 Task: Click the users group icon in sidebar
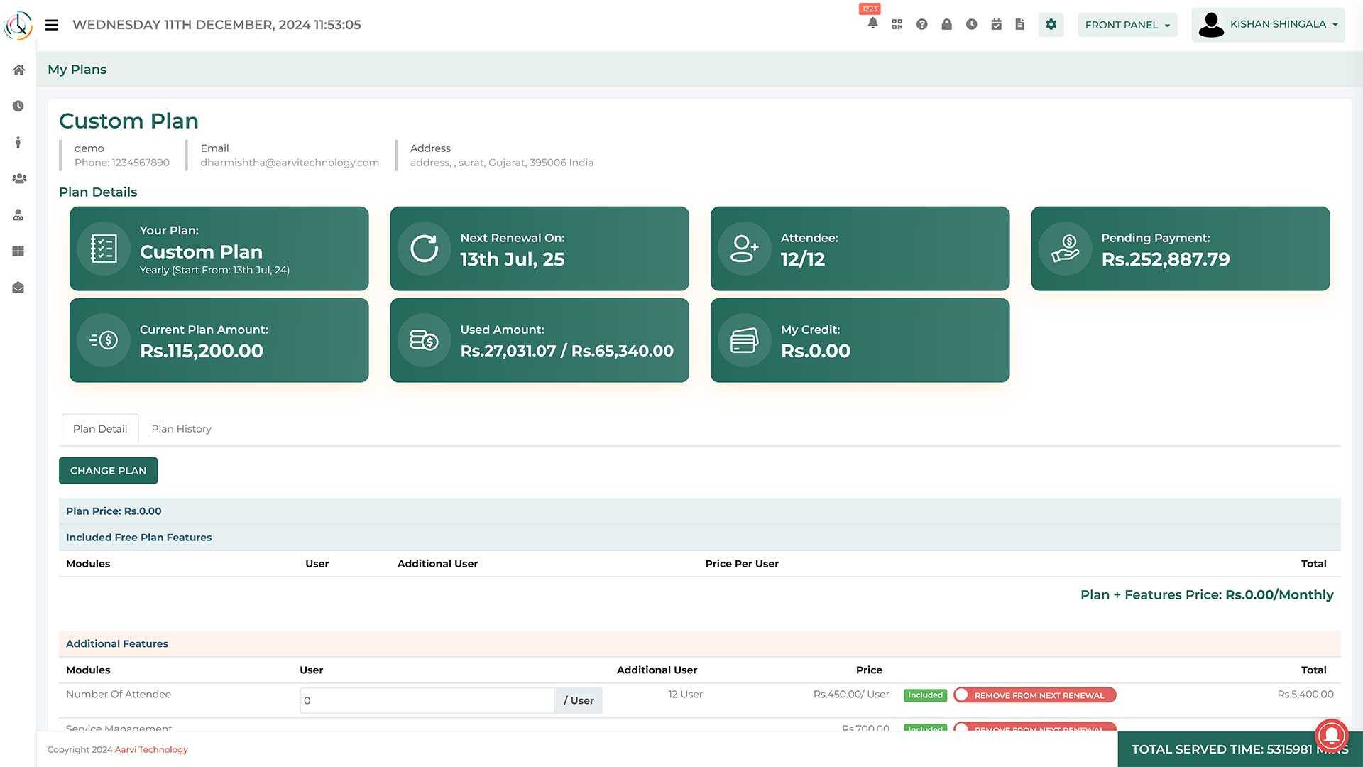click(18, 179)
